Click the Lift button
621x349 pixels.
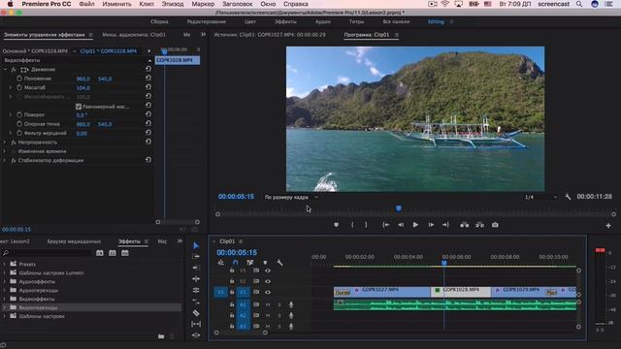tap(465, 225)
